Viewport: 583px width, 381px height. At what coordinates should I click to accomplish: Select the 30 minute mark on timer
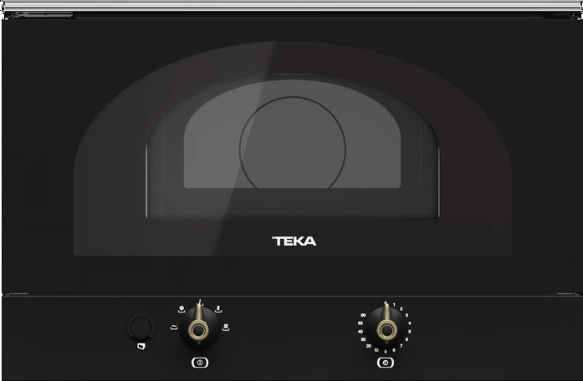[x=361, y=338]
